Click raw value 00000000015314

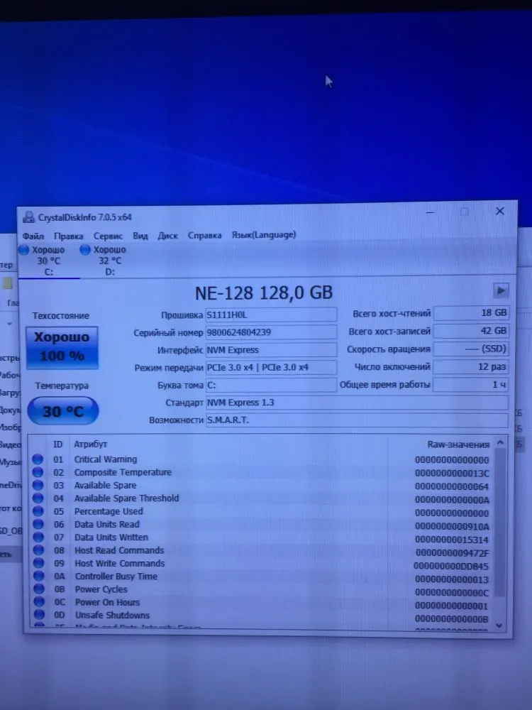pyautogui.click(x=452, y=540)
